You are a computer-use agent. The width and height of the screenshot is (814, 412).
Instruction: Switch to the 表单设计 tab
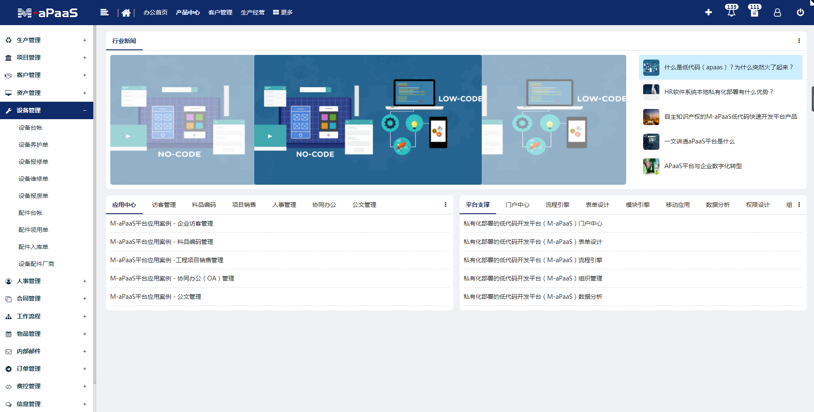coord(598,205)
